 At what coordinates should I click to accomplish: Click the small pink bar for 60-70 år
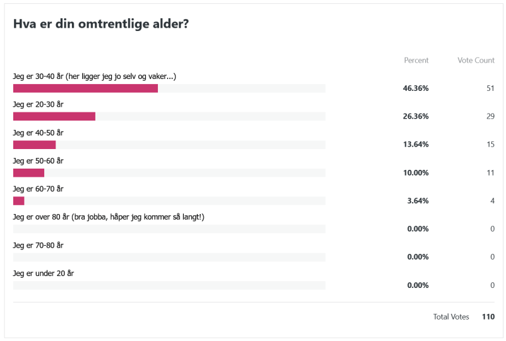(19, 201)
